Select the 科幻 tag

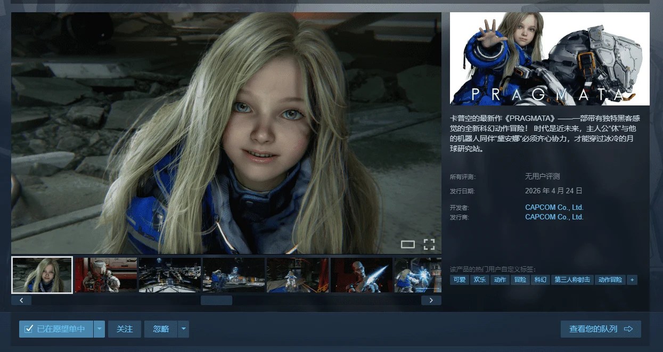tap(541, 280)
